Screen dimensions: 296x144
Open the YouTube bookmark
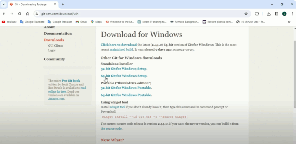click(9, 22)
